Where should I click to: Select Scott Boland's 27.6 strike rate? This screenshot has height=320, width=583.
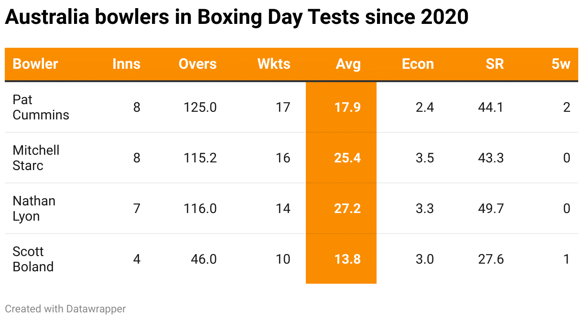490,259
